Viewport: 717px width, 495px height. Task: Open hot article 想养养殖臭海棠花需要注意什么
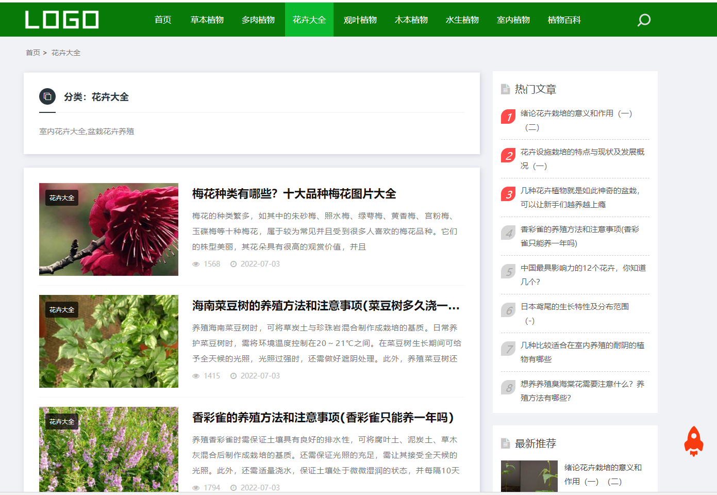point(582,391)
